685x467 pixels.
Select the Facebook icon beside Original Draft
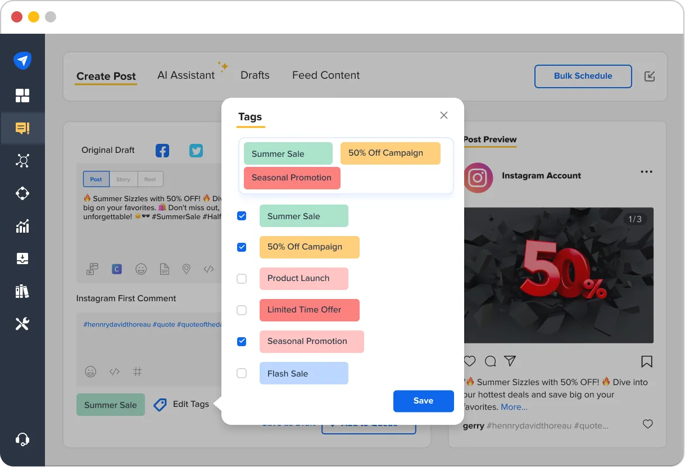pyautogui.click(x=162, y=151)
